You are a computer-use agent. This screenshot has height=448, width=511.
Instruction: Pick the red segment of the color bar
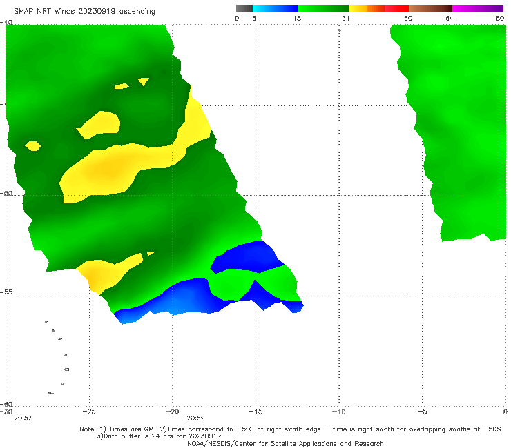click(x=396, y=8)
